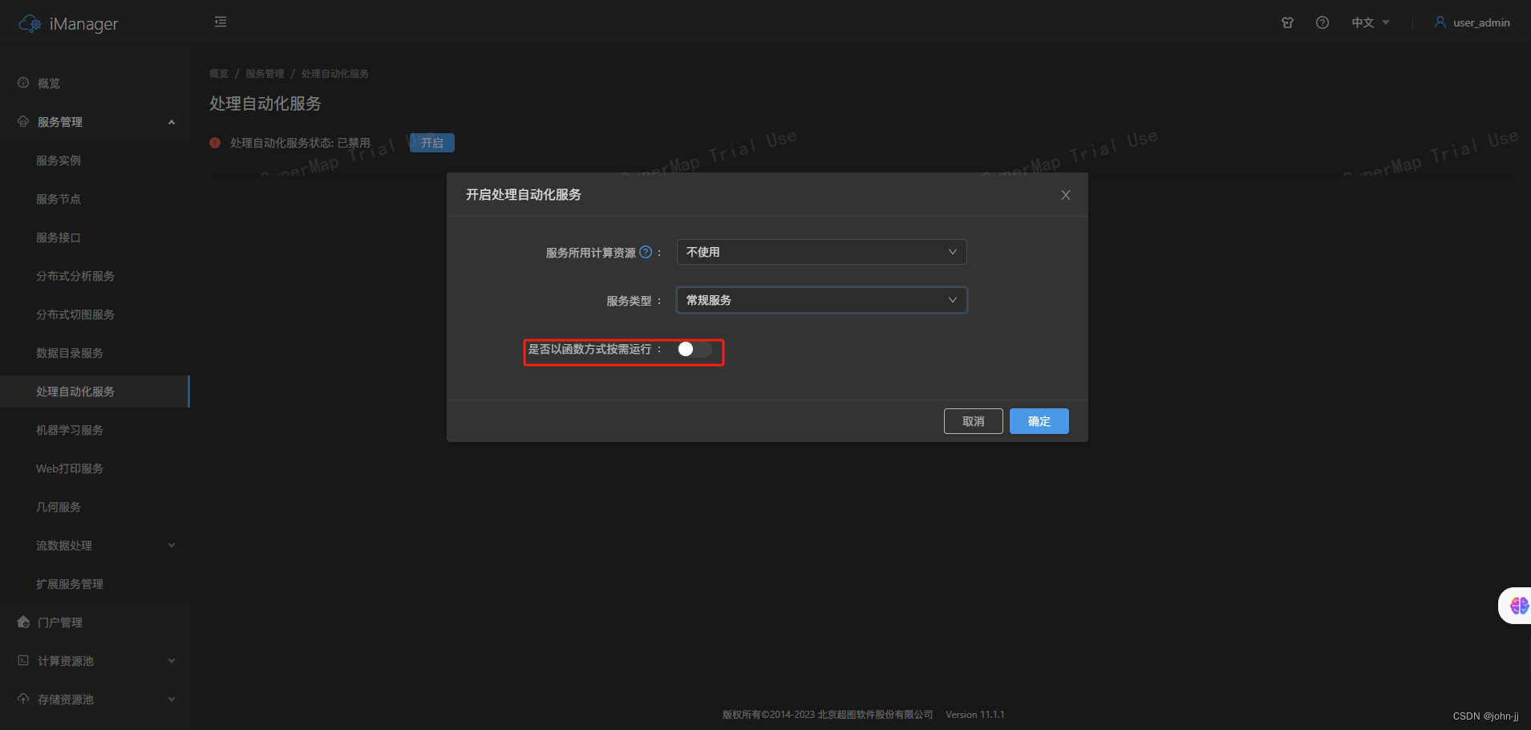
Task: Click the user avatar icon for user_admin
Action: (1440, 22)
